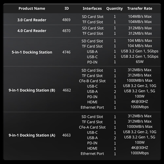This screenshot has height=164, width=164.
Task: Select the last Ethernet Port entry
Action: click(92, 154)
